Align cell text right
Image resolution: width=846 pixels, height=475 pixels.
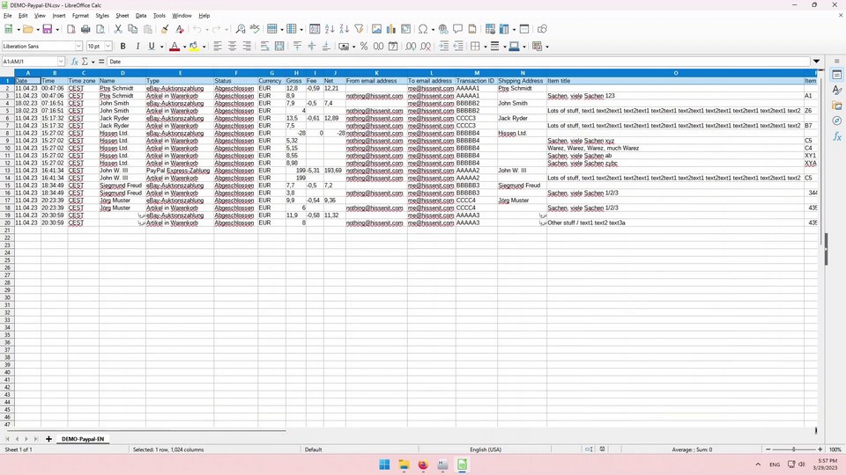(247, 47)
